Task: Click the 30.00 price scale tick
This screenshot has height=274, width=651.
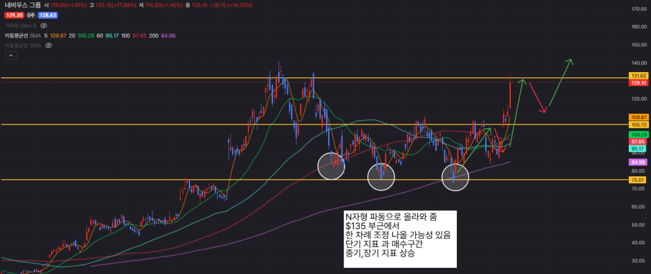Action: tap(640, 261)
